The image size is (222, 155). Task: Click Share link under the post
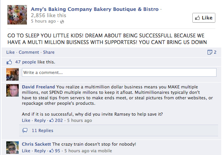pos(49,52)
